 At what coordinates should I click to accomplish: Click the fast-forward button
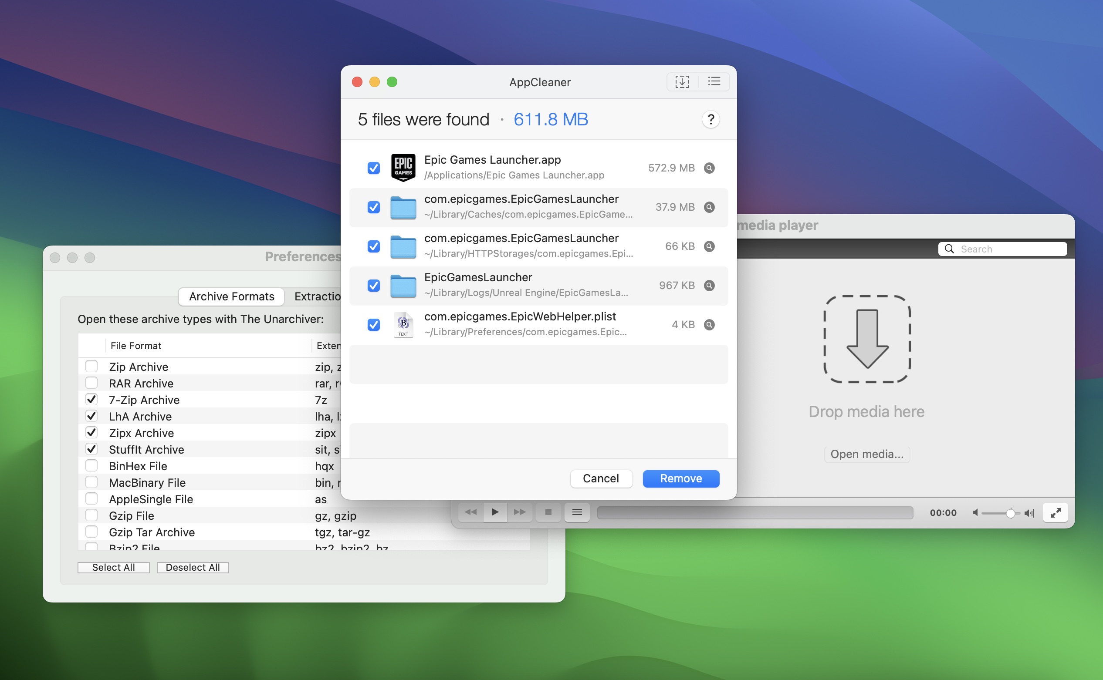pyautogui.click(x=520, y=512)
